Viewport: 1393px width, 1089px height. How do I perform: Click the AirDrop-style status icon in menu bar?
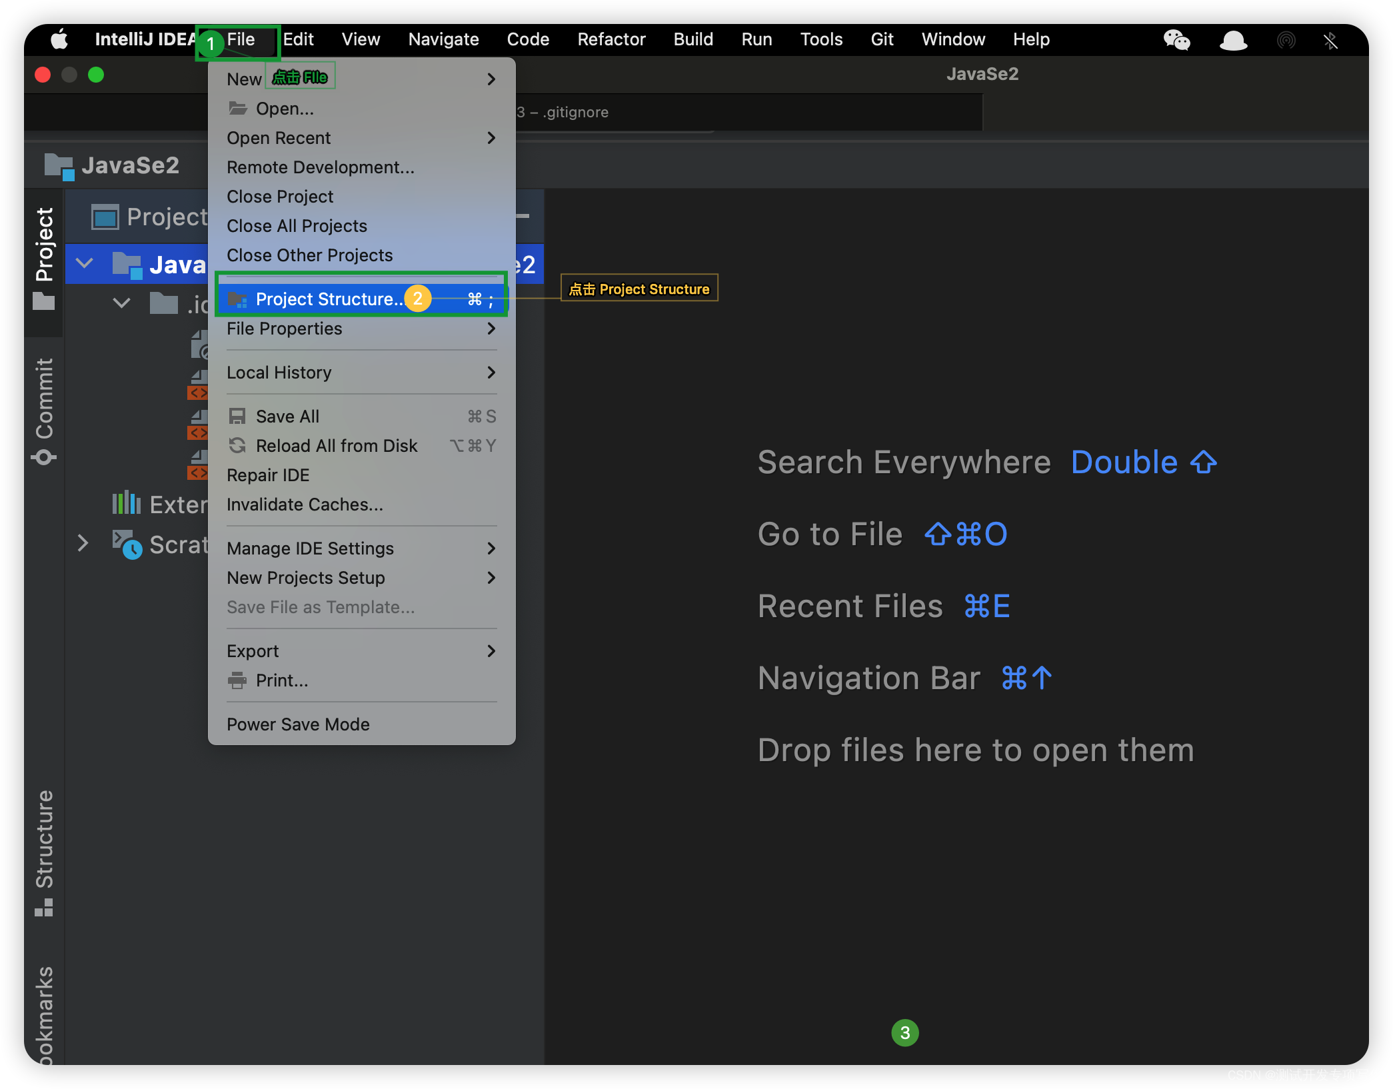[x=1286, y=40]
